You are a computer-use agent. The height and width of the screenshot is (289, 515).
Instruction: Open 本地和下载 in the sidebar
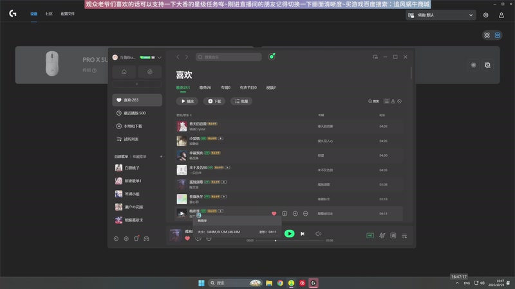(x=137, y=126)
